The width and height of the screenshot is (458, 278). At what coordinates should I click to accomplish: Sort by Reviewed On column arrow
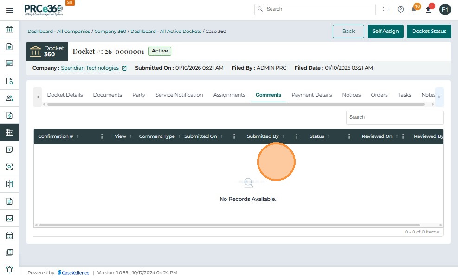tap(397, 136)
